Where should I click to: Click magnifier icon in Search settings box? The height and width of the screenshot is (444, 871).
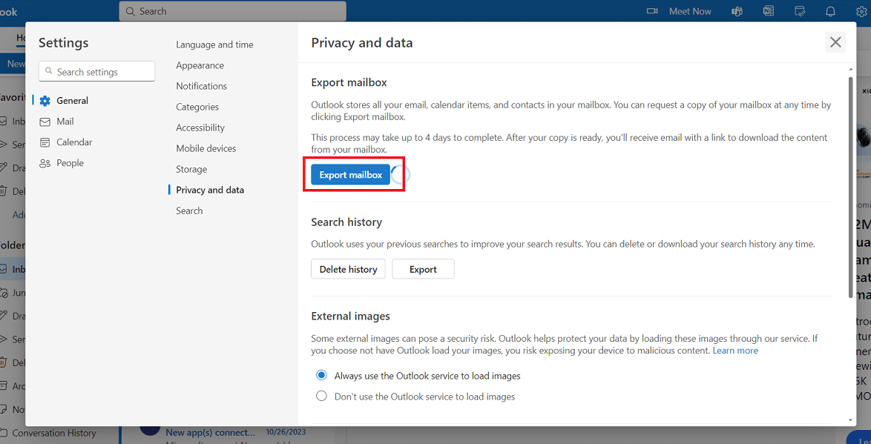[50, 72]
